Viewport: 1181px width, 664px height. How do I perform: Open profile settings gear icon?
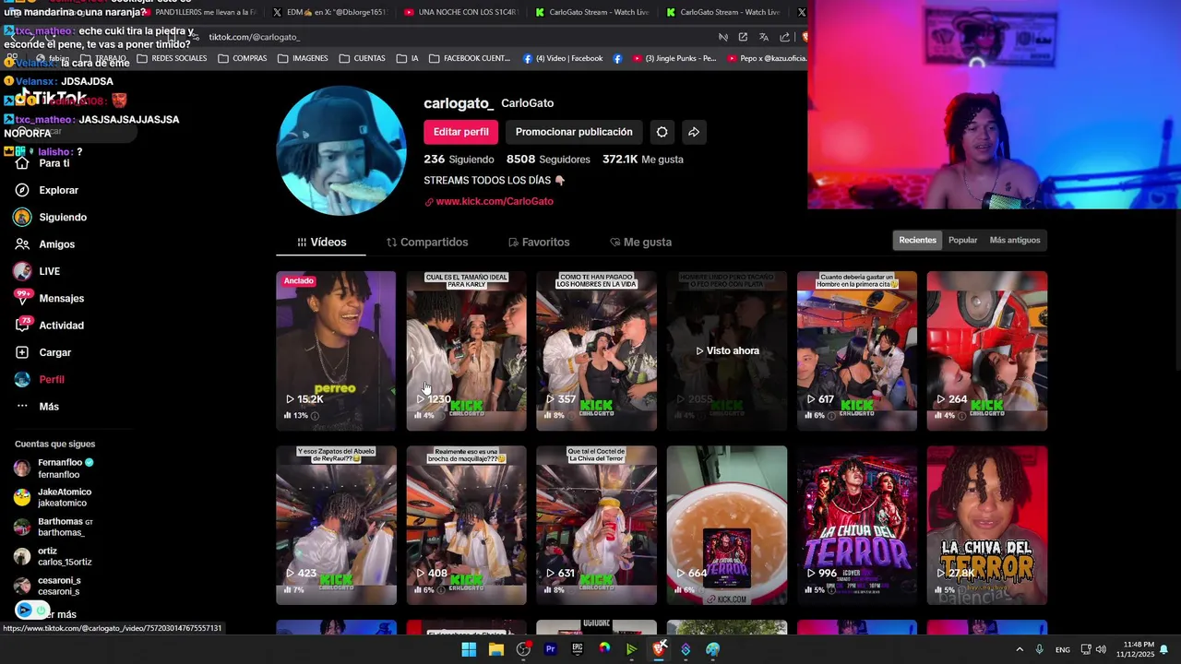[662, 132]
